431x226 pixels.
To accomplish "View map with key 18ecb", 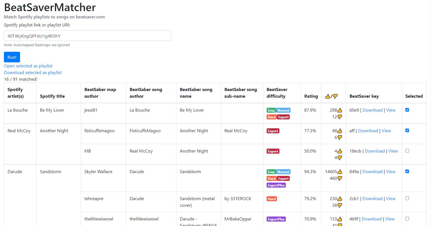I will [393, 151].
